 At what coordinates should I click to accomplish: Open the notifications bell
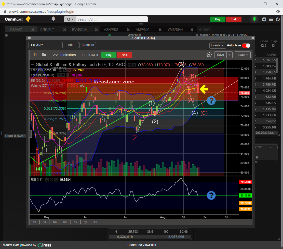[53, 19]
